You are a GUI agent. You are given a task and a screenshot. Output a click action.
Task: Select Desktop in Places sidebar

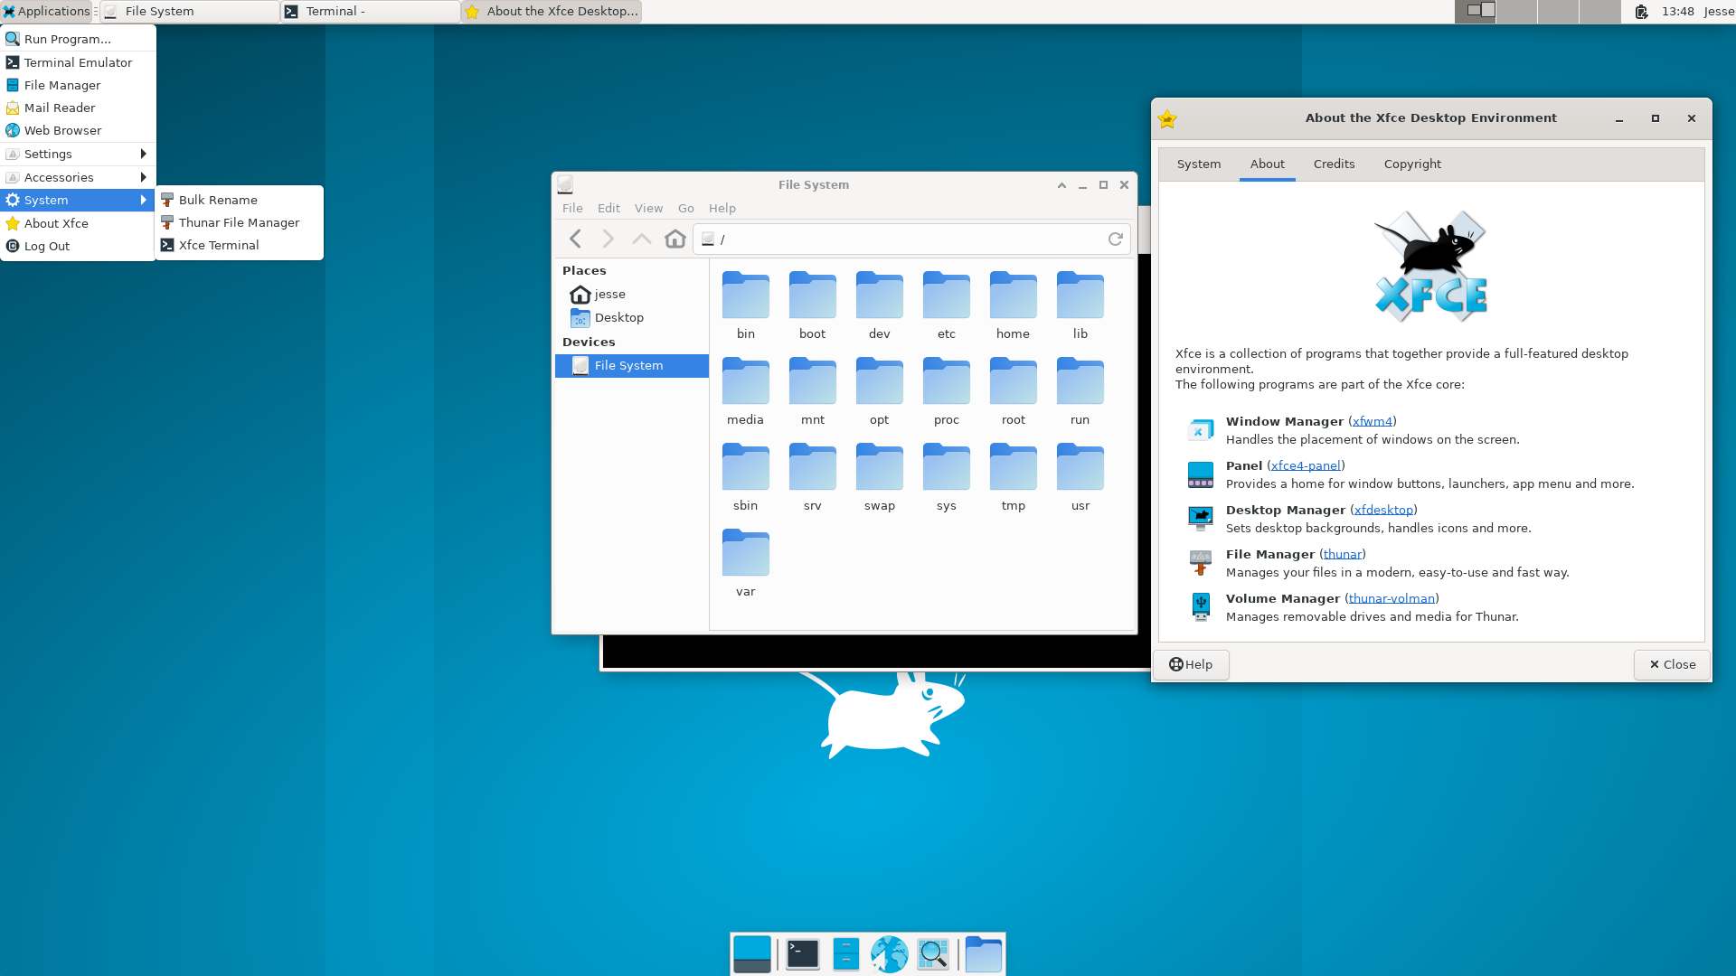(631, 317)
